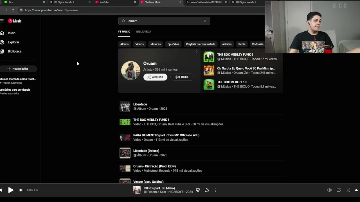Image resolution: width=360 pixels, height=202 pixels.
Task: Shuffle Oruam with Aleatório button
Action: [155, 77]
